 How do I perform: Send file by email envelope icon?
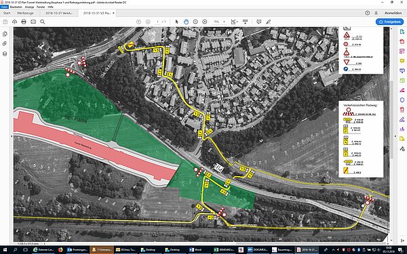(x=33, y=22)
